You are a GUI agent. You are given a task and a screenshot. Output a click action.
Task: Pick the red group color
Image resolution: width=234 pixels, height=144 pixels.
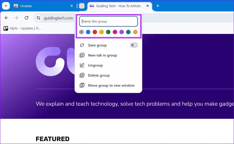[x=95, y=32]
